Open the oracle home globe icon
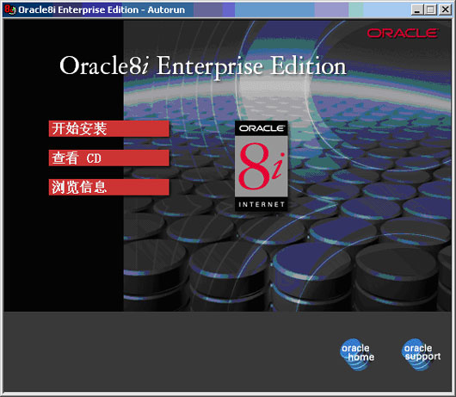 [x=357, y=354]
